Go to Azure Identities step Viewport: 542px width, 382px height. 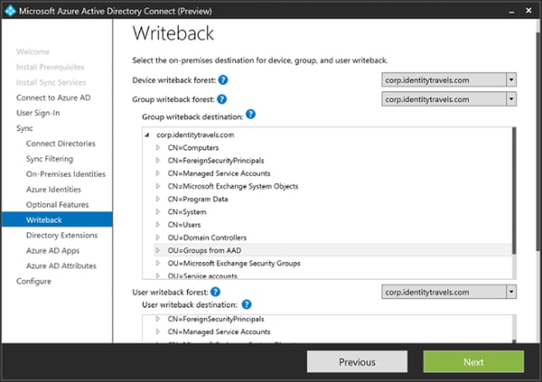53,190
